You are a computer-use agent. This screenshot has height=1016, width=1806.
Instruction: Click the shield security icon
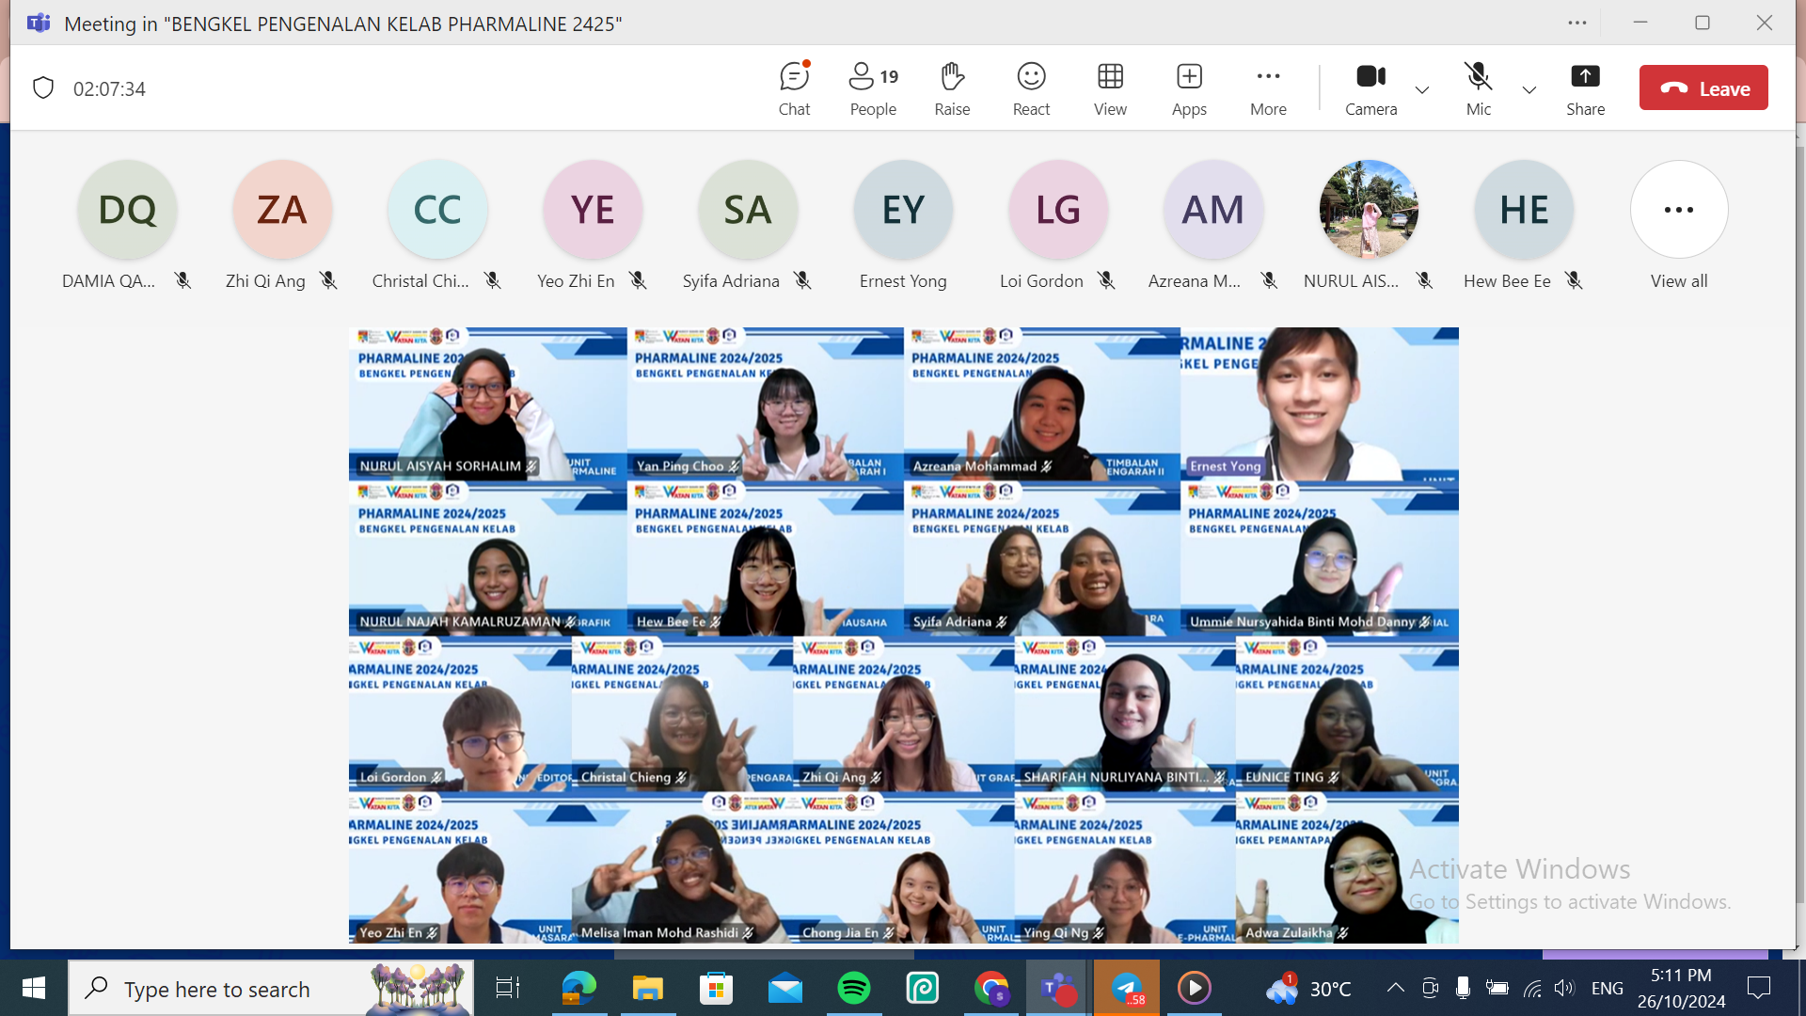[43, 88]
